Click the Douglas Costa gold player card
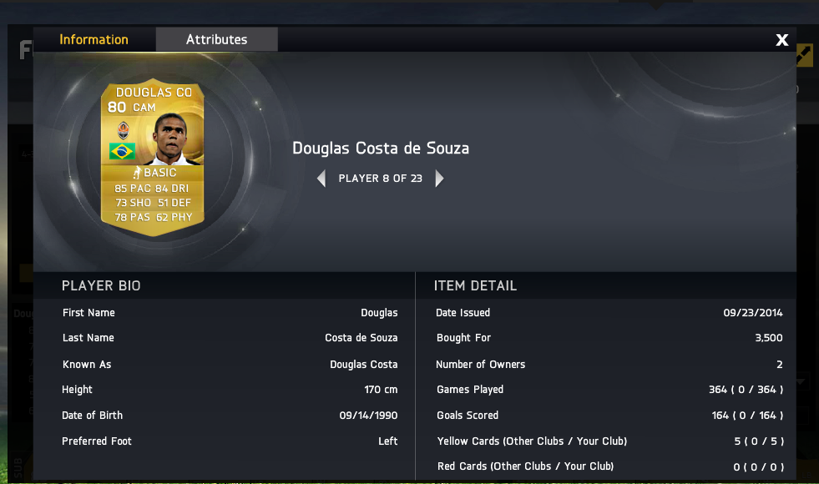Image resolution: width=819 pixels, height=484 pixels. pos(153,158)
